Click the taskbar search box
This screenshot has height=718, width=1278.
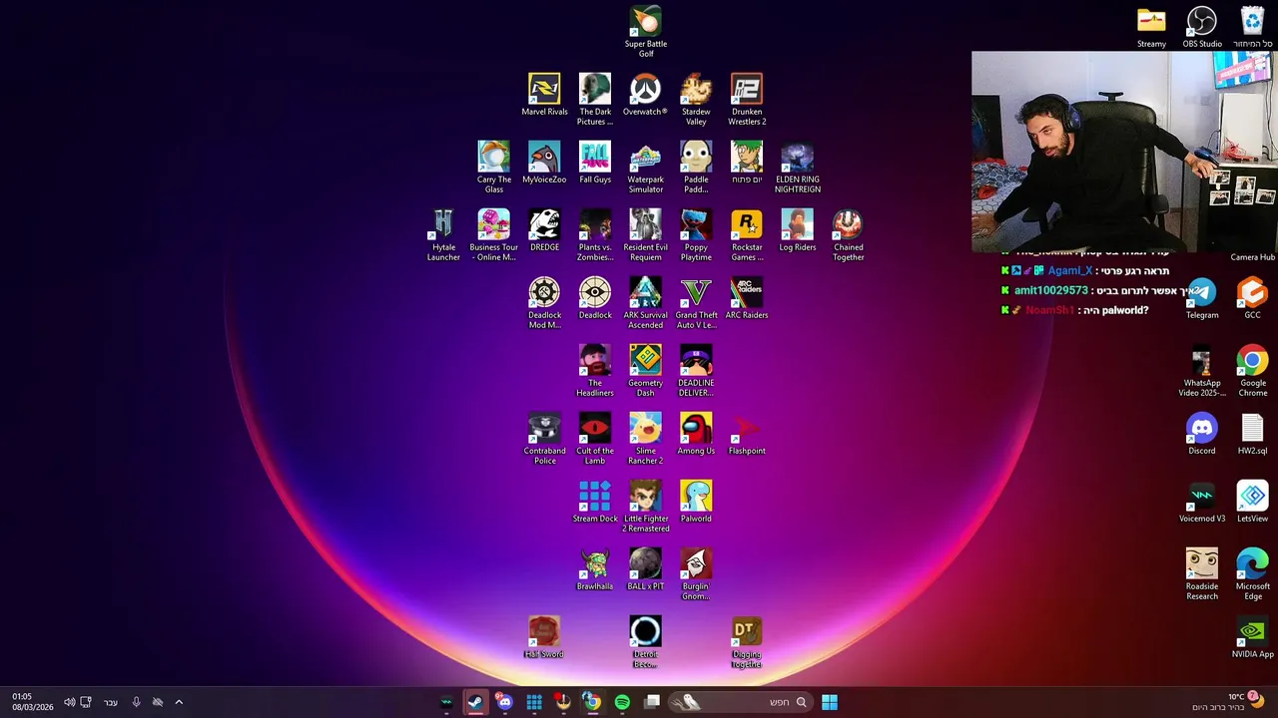tap(740, 702)
